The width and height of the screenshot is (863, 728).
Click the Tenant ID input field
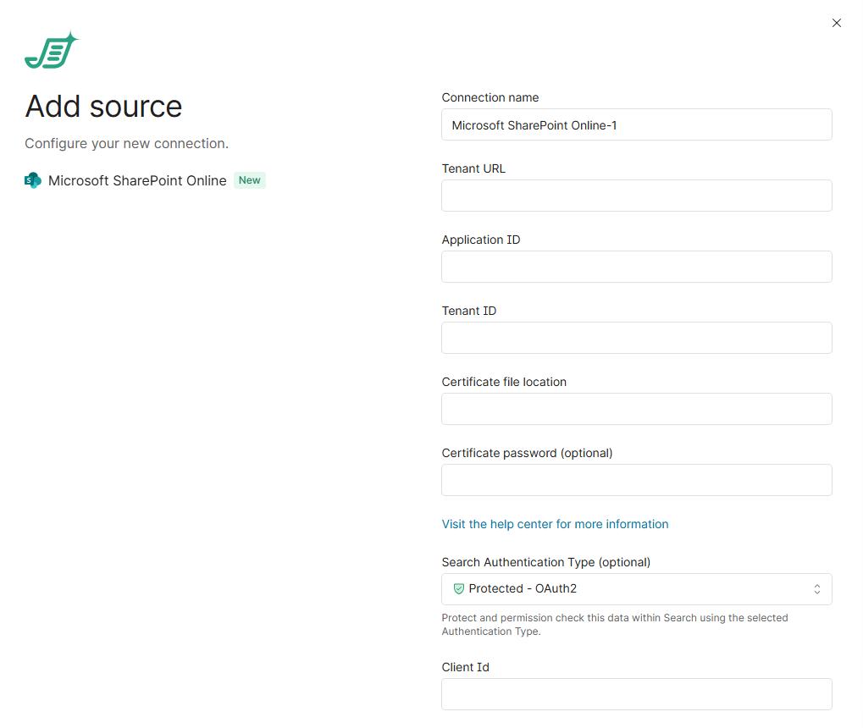[x=636, y=338]
